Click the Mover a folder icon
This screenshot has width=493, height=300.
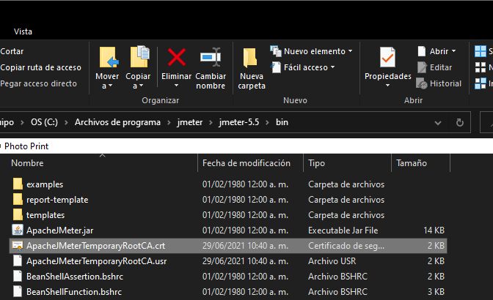pyautogui.click(x=109, y=57)
